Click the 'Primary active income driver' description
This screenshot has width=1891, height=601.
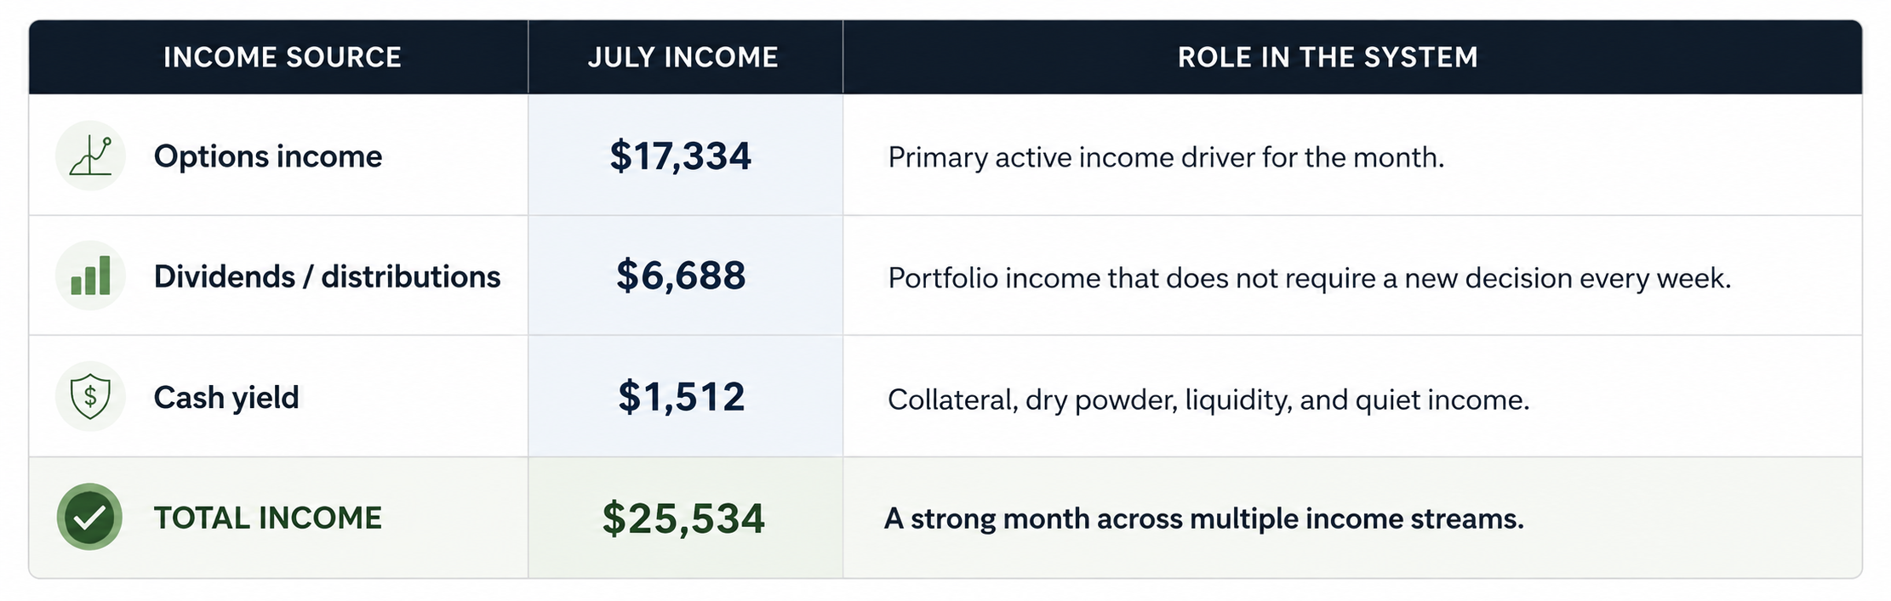coord(1166,157)
